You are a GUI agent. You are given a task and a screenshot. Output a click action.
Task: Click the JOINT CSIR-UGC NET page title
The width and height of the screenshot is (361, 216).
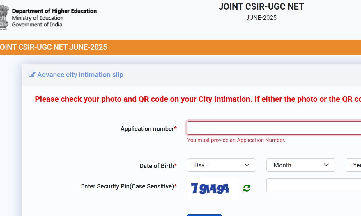point(261,6)
